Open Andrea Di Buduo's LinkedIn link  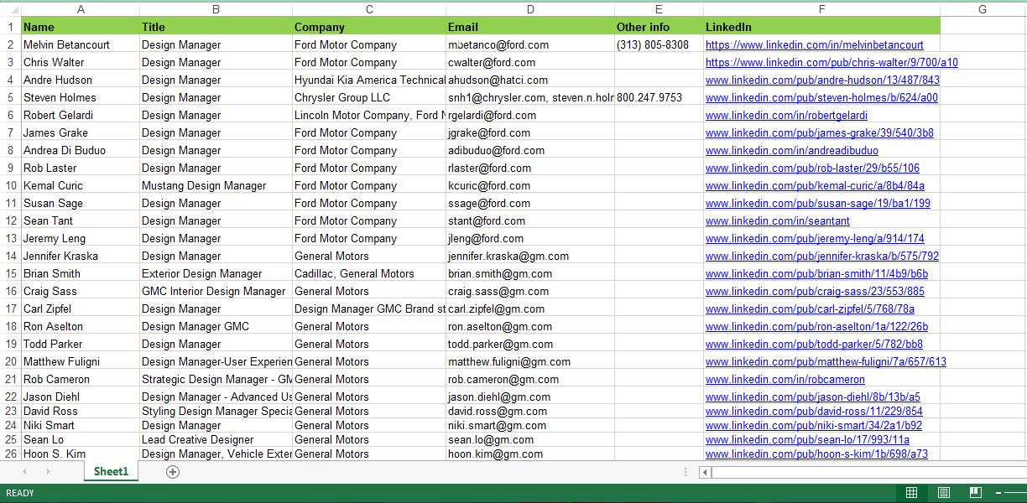tap(792, 151)
